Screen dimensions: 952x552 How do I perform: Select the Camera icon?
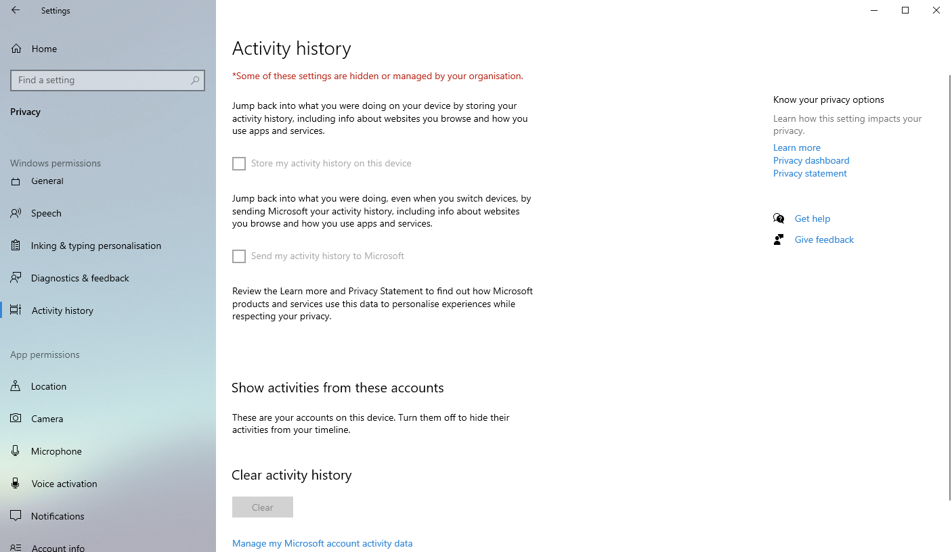click(x=16, y=419)
